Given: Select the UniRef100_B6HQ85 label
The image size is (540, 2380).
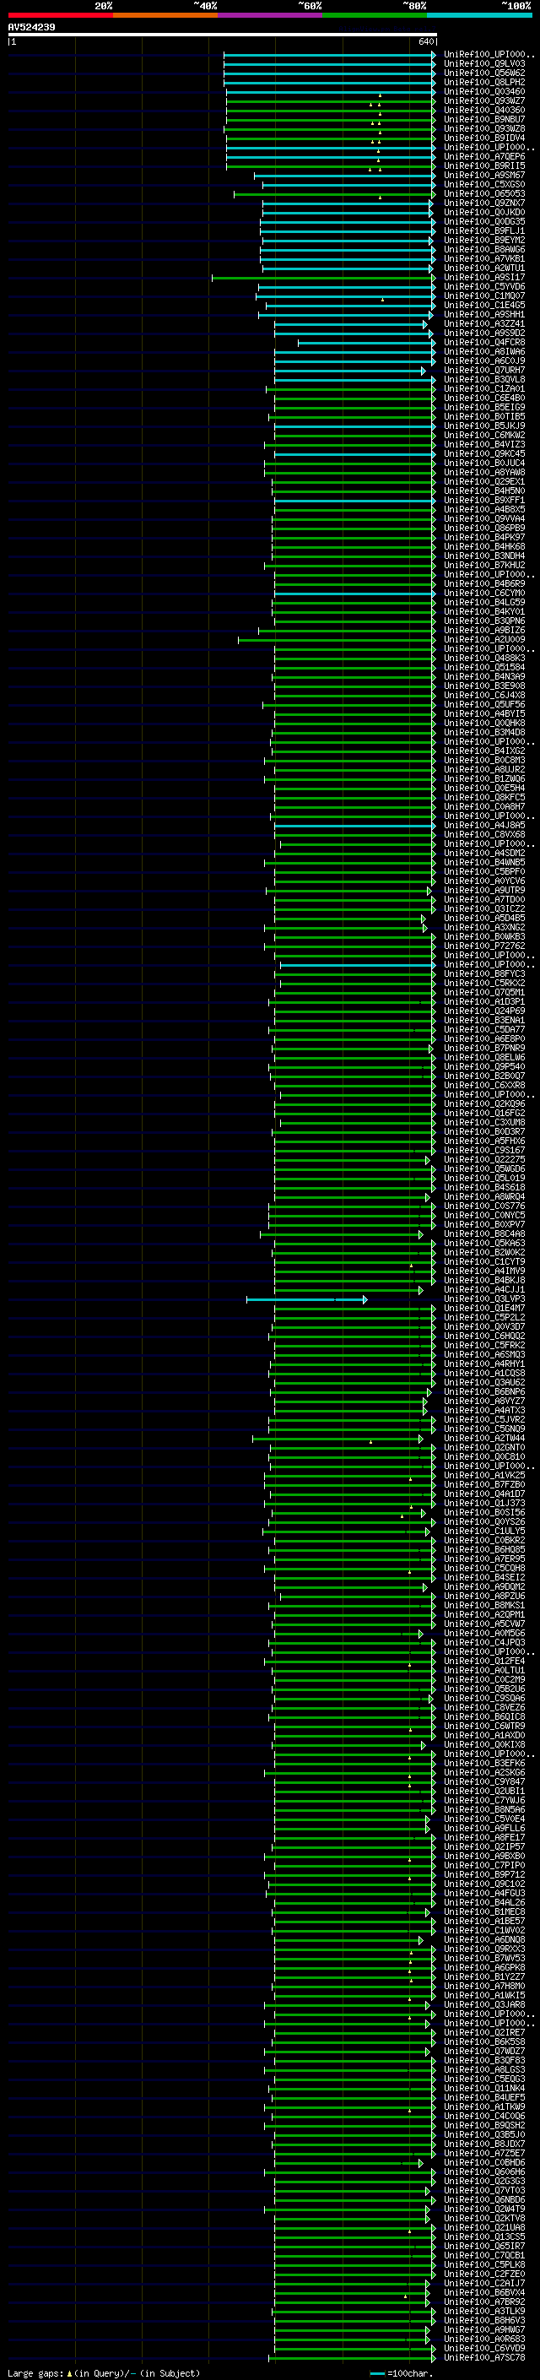Looking at the screenshot, I should pos(483,1549).
